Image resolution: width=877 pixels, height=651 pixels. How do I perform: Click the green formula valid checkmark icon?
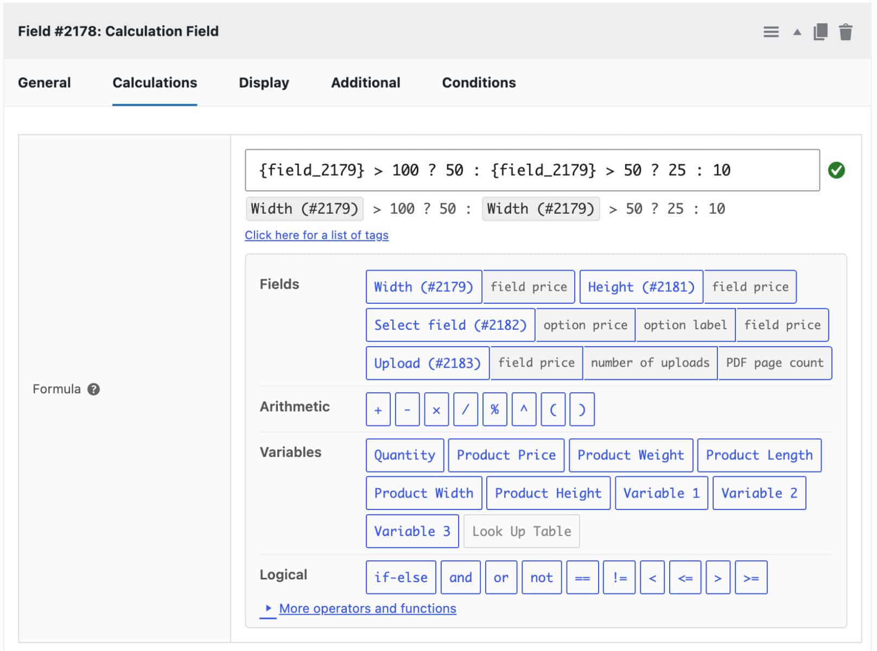coord(836,170)
